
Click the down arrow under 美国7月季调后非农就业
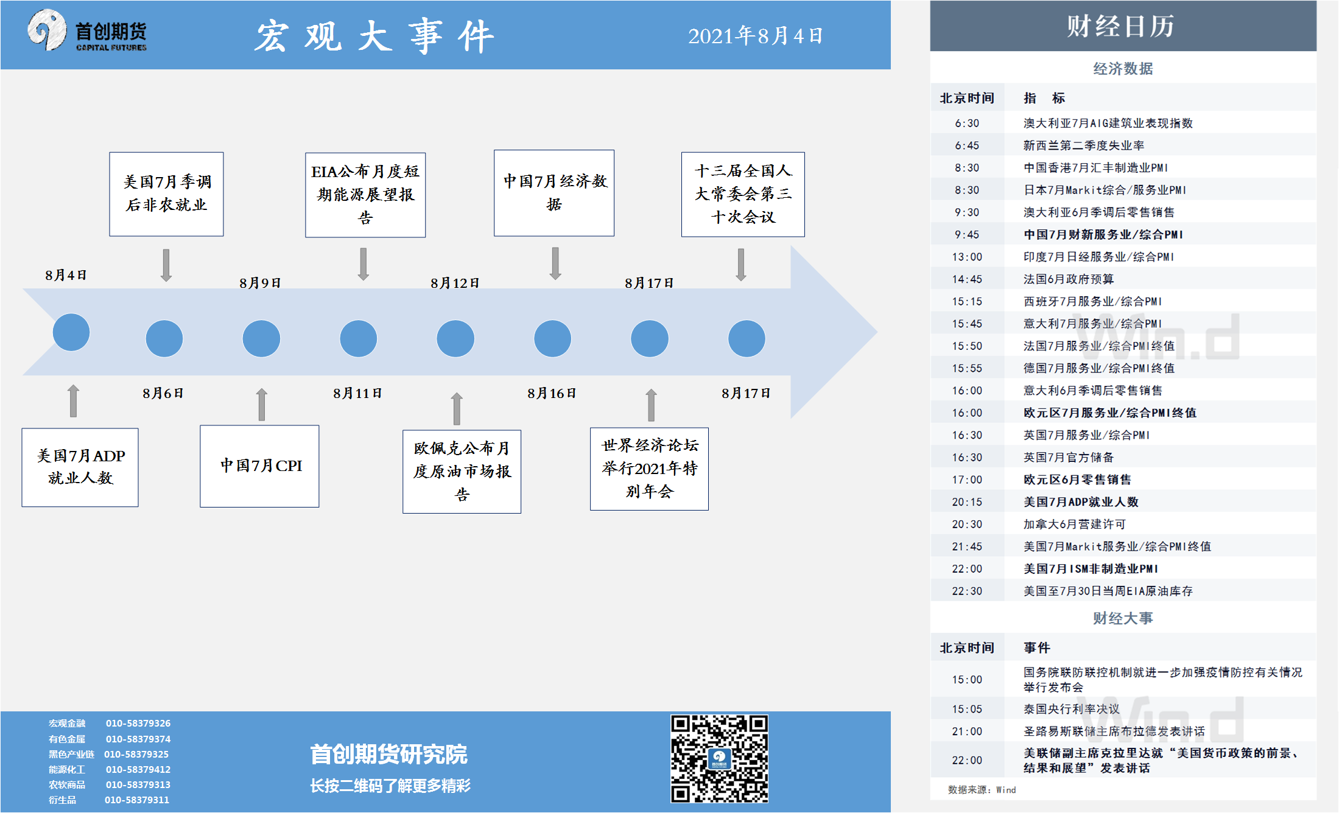166,265
